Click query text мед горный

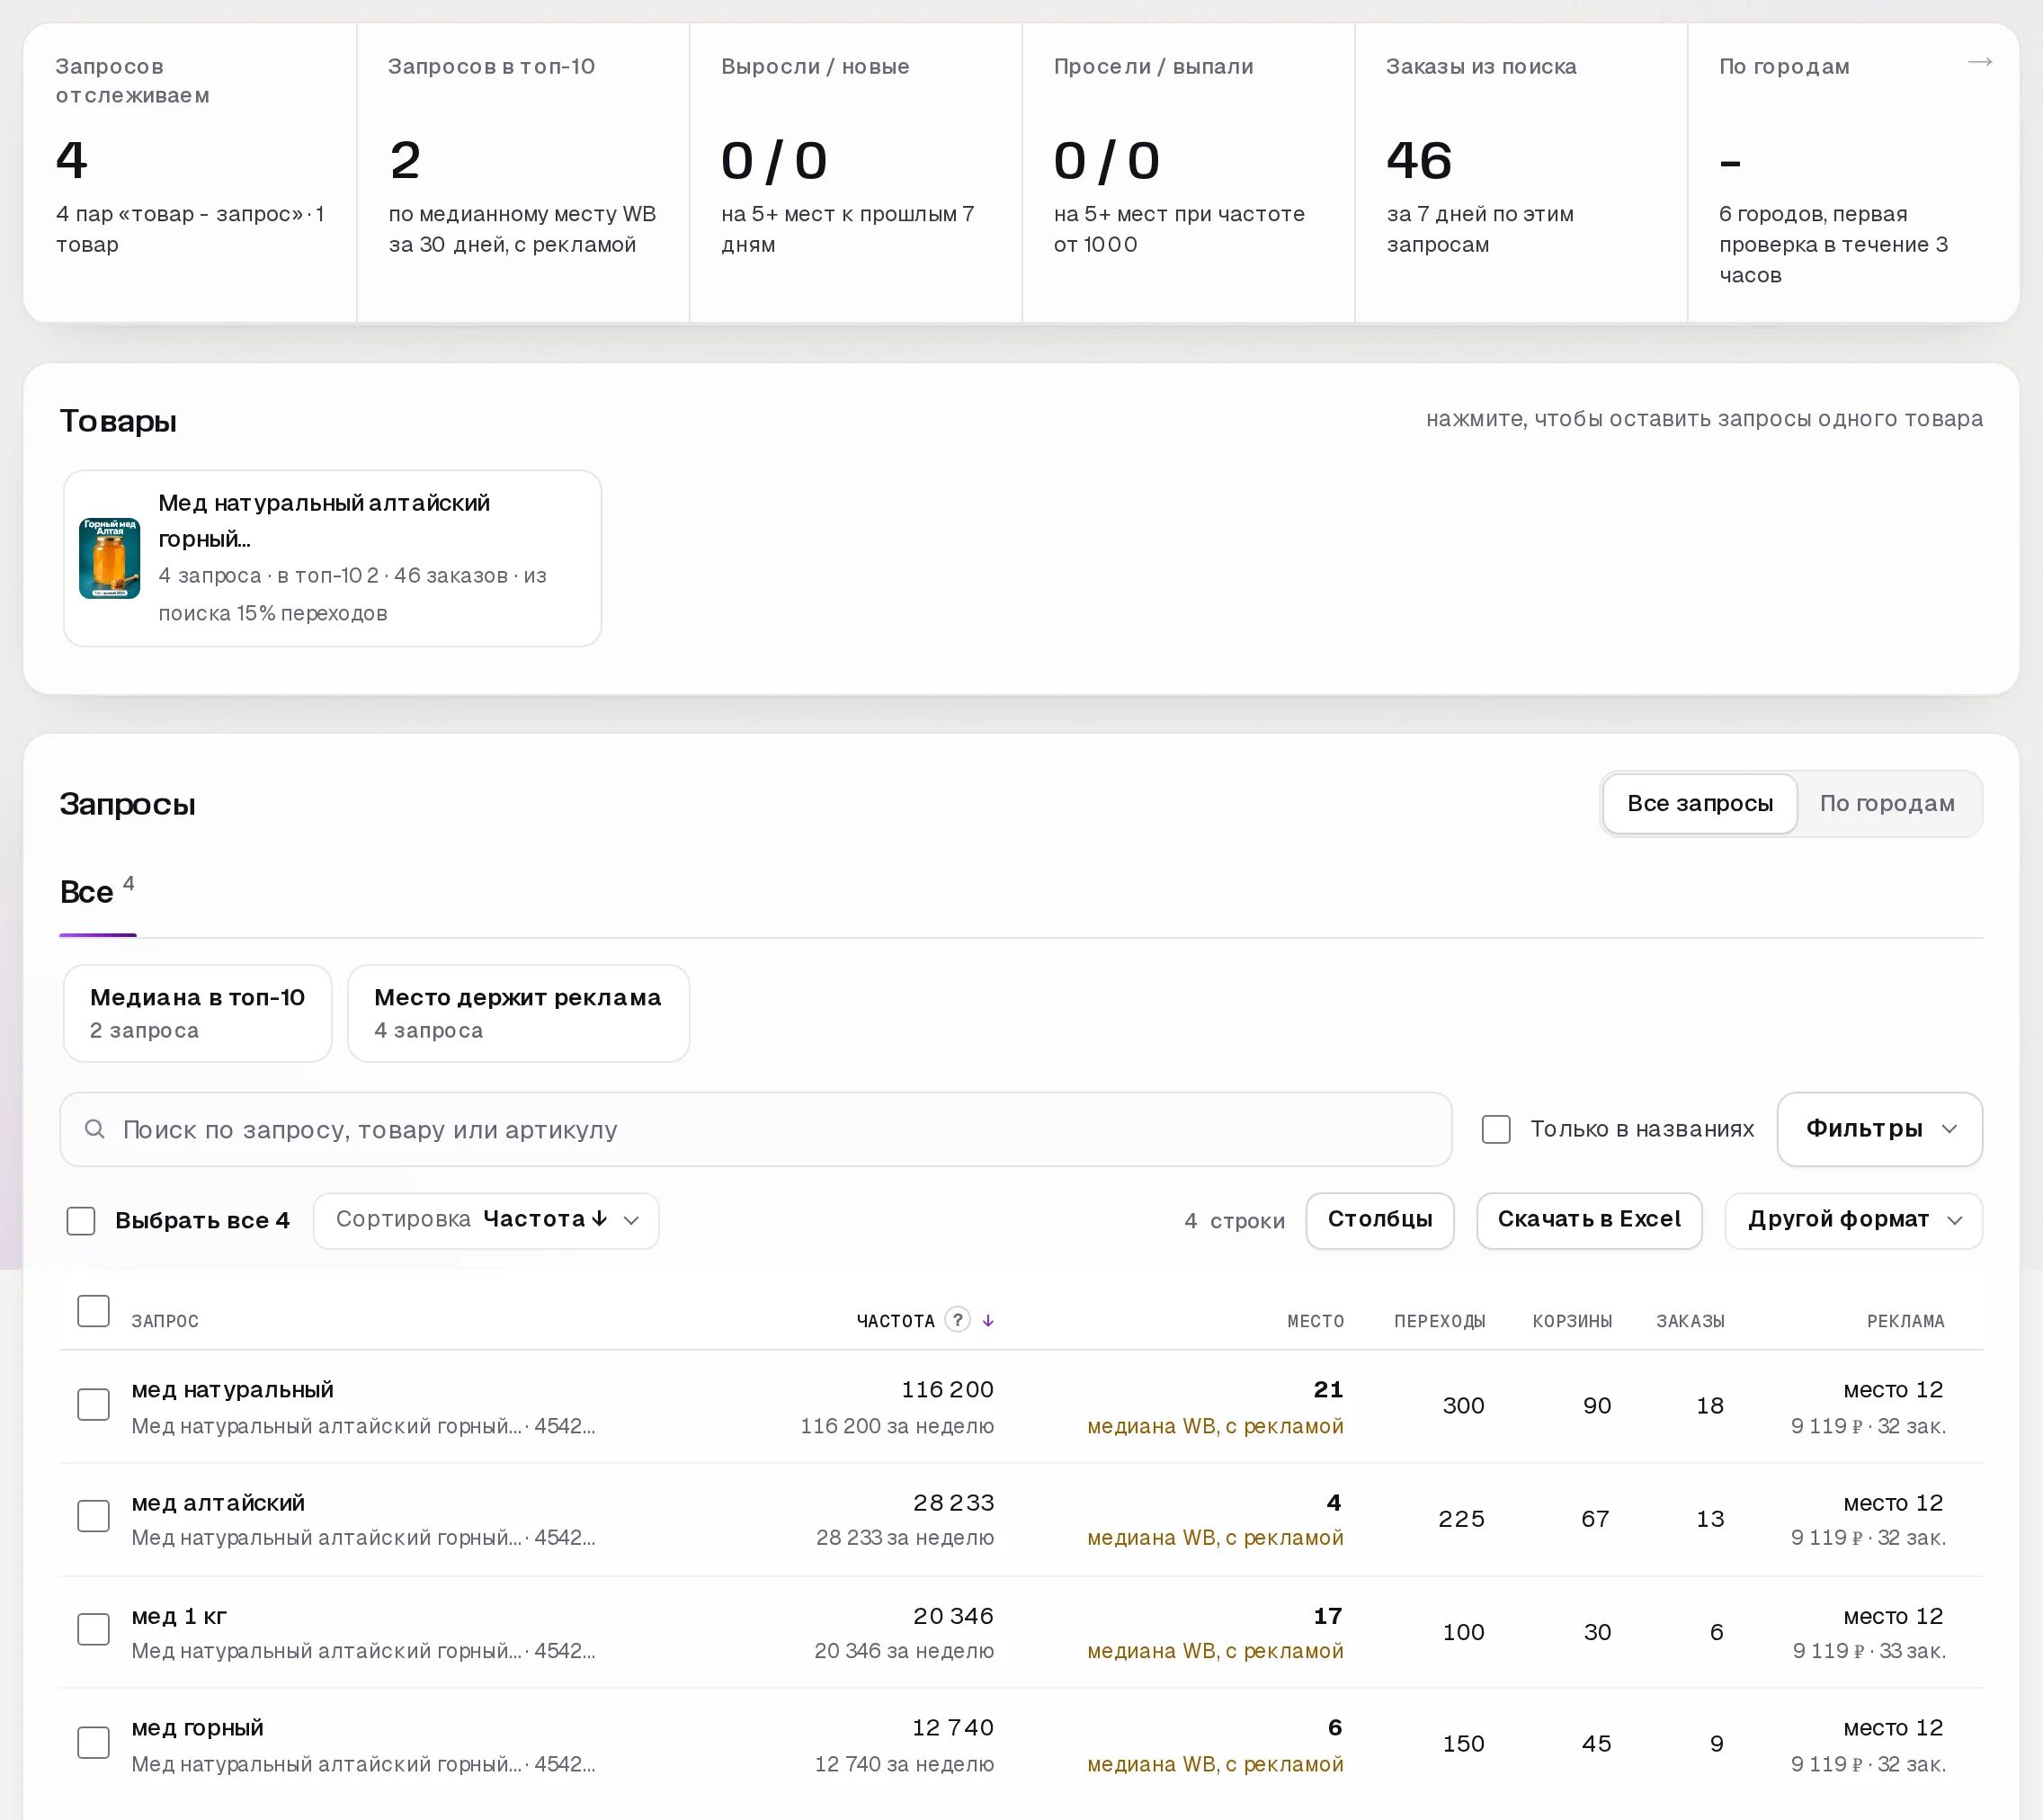197,1727
